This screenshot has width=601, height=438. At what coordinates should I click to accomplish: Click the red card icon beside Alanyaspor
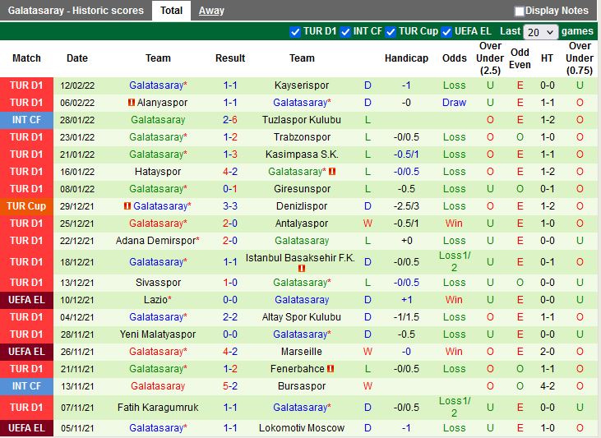(x=132, y=103)
